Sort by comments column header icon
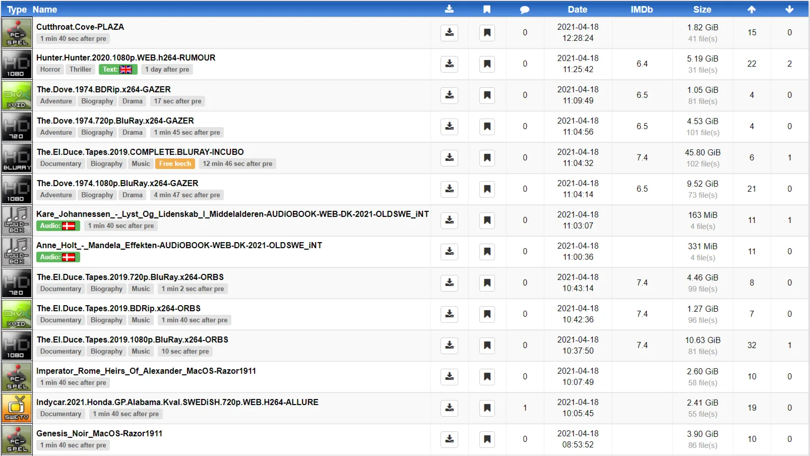 (525, 10)
